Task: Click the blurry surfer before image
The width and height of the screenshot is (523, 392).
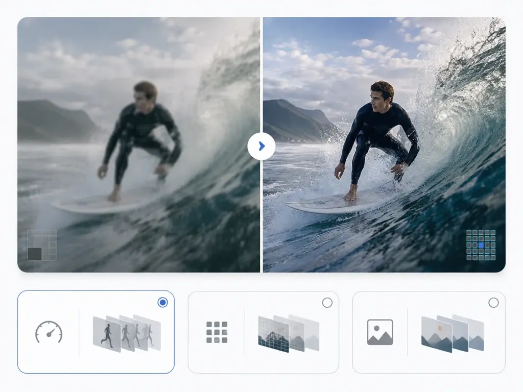Action: click(x=138, y=144)
